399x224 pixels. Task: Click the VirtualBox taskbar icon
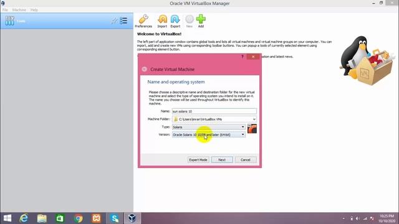[x=132, y=218]
